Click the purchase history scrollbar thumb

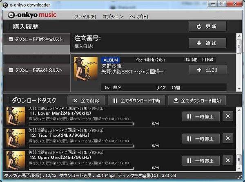pyautogui.click(x=239, y=46)
